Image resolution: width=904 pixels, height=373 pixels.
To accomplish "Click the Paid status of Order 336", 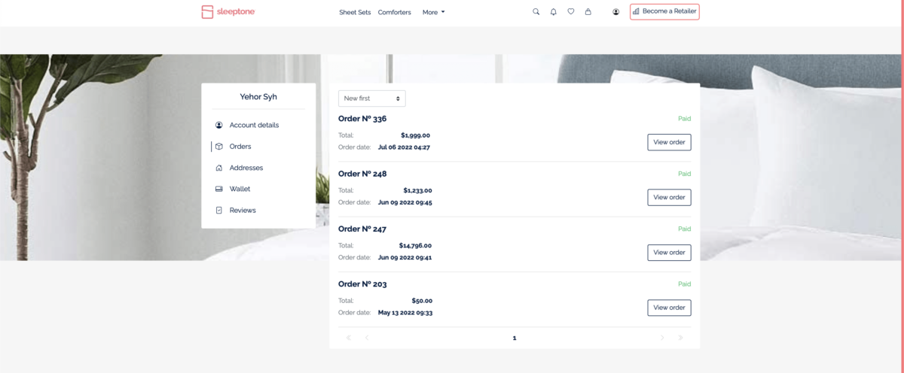I will [x=684, y=119].
